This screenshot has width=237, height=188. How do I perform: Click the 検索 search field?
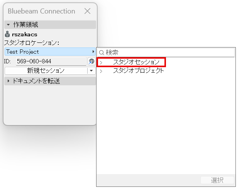tap(166, 53)
